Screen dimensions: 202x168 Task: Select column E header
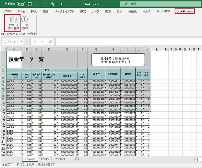[67, 49]
